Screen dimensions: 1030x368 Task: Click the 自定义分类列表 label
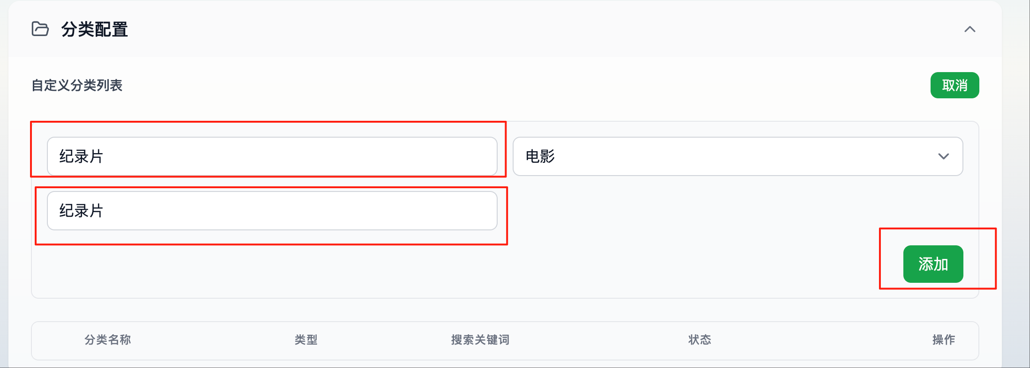(x=77, y=85)
